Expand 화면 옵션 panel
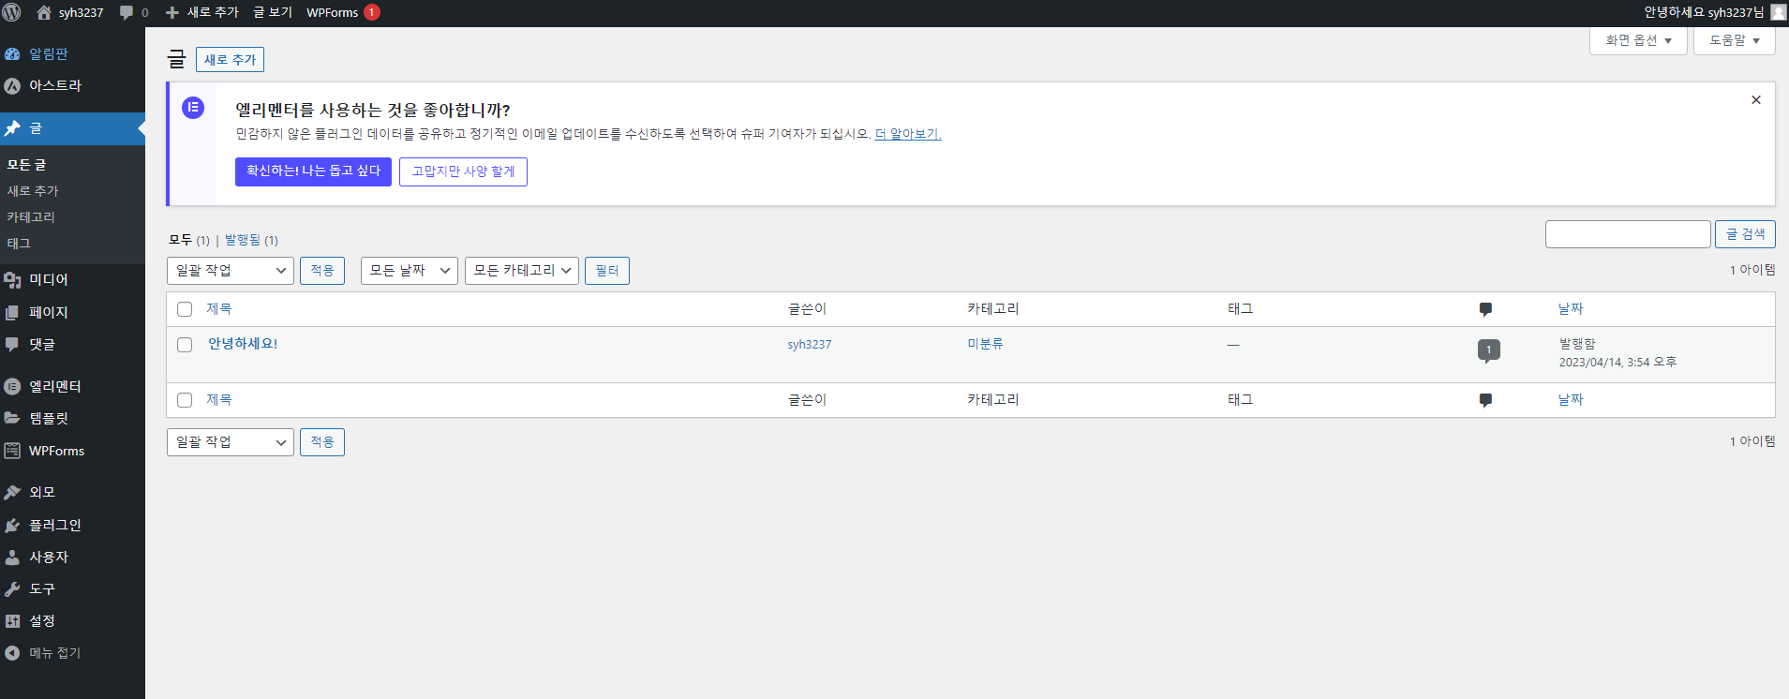This screenshot has height=699, width=1789. tap(1638, 40)
